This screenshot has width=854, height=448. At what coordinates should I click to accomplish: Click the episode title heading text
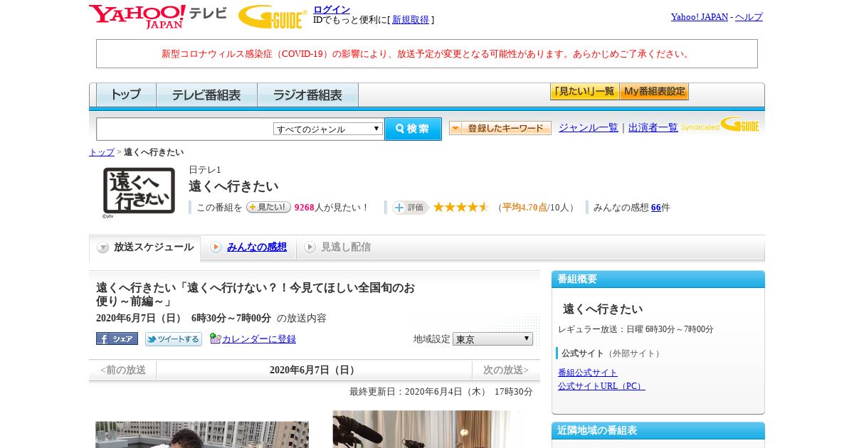(255, 294)
